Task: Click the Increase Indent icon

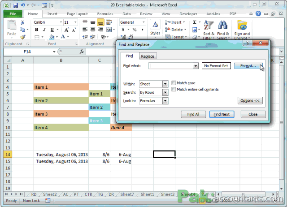Action: pyautogui.click(x=93, y=37)
